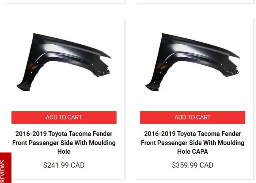
Task: Open the product card priced $359.99 CAD
Action: coord(193,98)
